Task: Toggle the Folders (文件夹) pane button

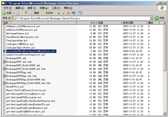Action: [47, 13]
